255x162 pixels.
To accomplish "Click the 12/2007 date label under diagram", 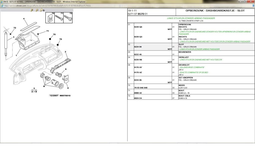I will pyautogui.click(x=54, y=96).
